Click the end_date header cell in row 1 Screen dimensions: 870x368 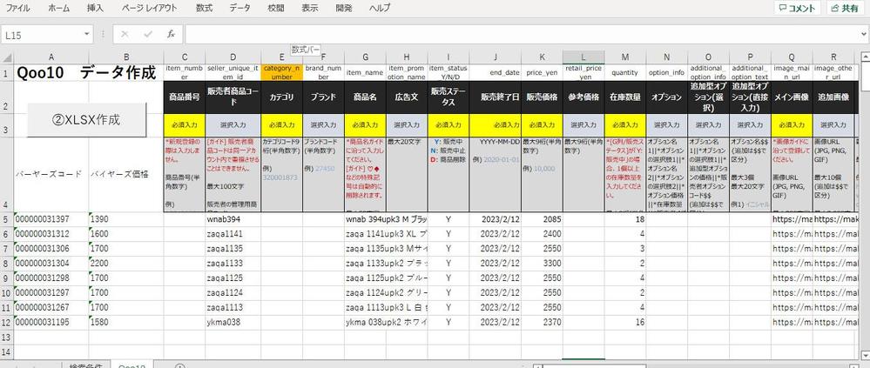click(495, 72)
